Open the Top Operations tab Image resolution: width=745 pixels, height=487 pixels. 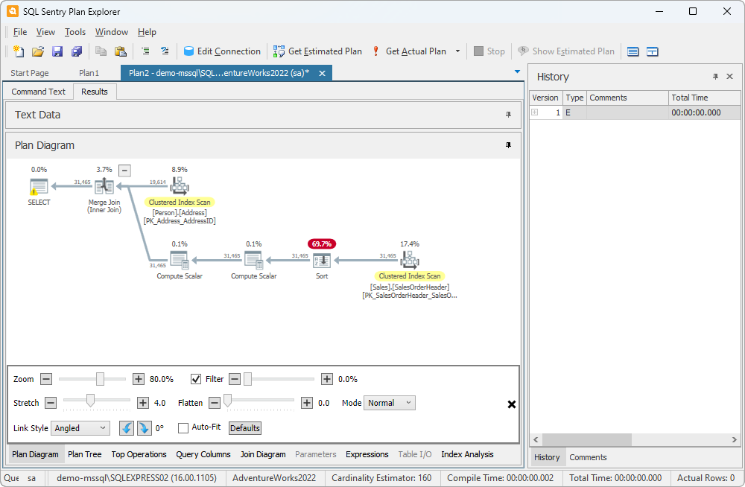pos(139,454)
